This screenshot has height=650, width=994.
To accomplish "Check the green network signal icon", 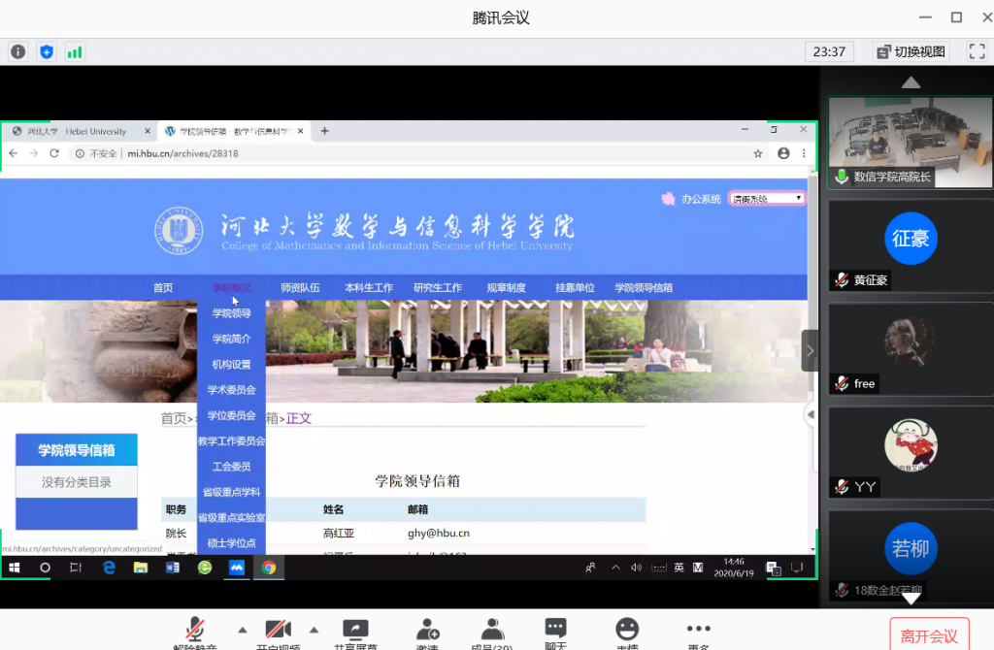I will (75, 52).
